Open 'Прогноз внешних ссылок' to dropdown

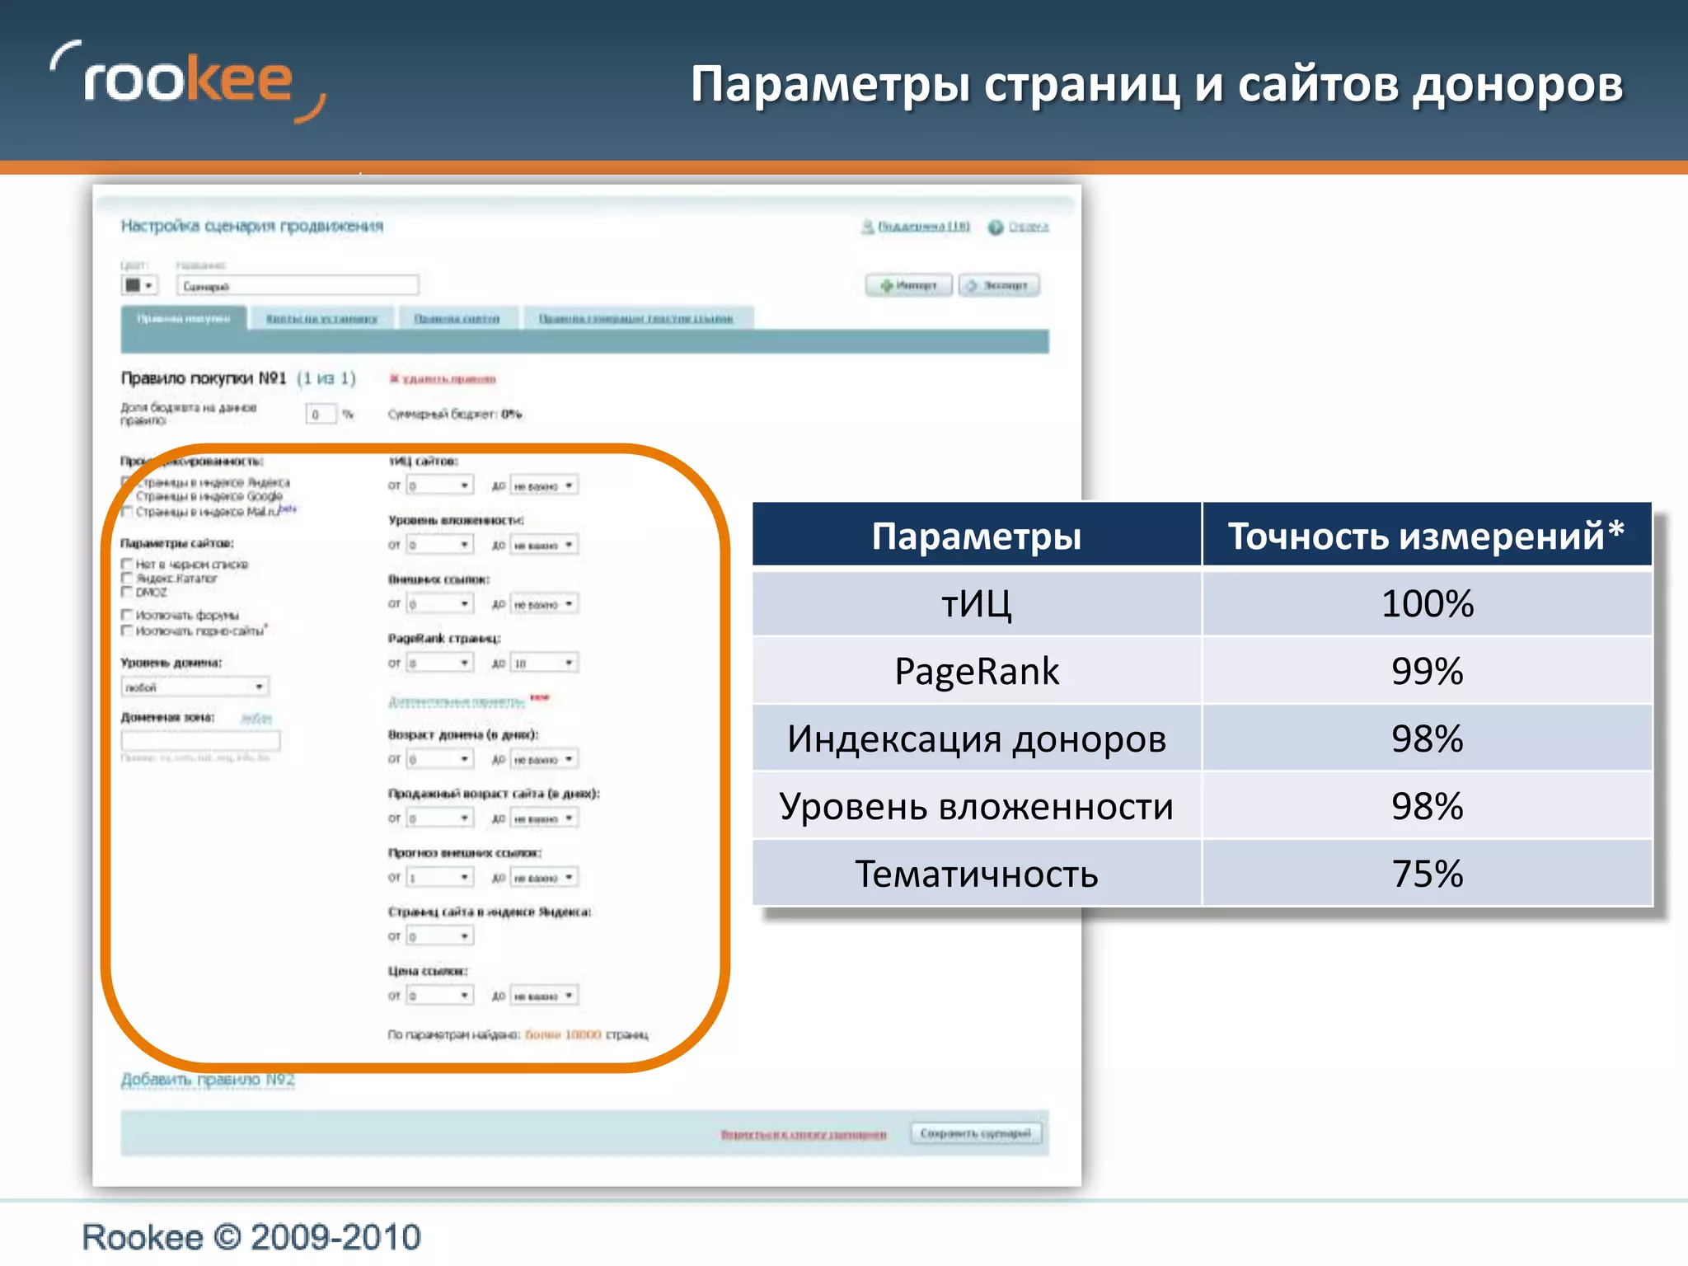(544, 878)
